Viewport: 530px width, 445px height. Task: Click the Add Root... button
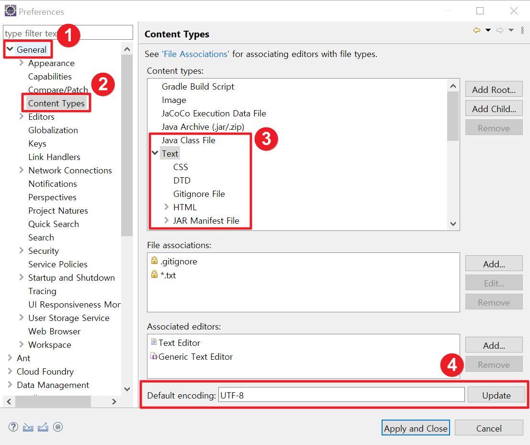coord(494,90)
